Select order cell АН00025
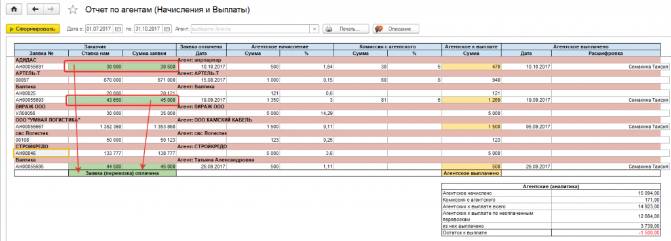Viewport: 671px width, 241px height. (41, 93)
